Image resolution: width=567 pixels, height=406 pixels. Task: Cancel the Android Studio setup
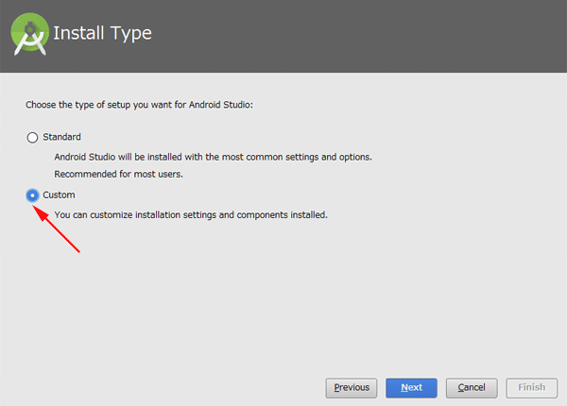point(472,388)
